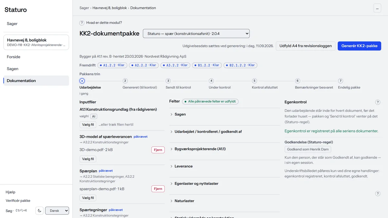Click the A1.2.2 Klar progress chip

click(x=112, y=65)
